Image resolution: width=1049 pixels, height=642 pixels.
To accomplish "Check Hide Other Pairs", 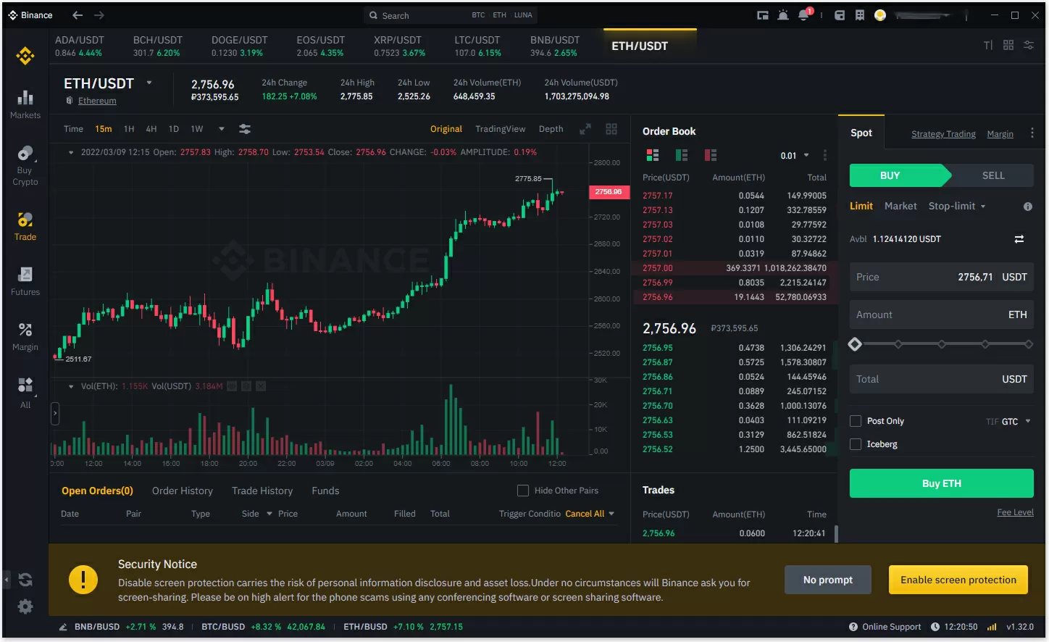I will [523, 491].
